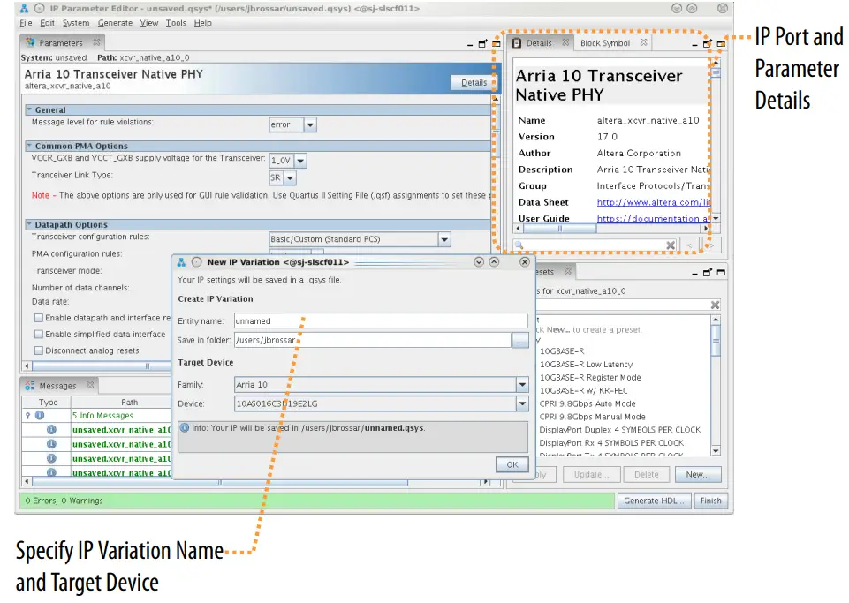Confirm the New IP Variation with OK
The height and width of the screenshot is (603, 849).
(x=512, y=464)
